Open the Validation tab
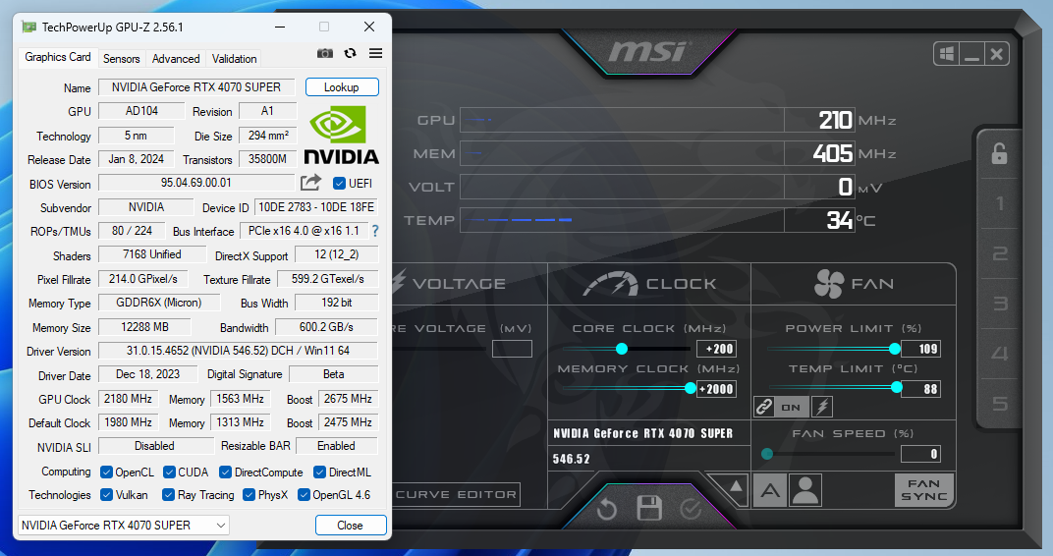 point(235,58)
